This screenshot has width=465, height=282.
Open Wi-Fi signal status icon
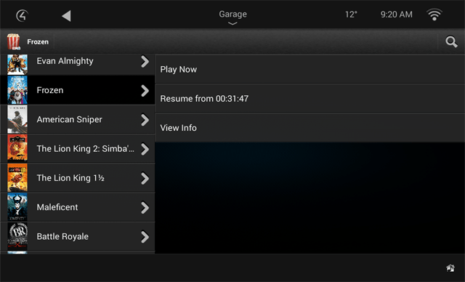pos(434,15)
